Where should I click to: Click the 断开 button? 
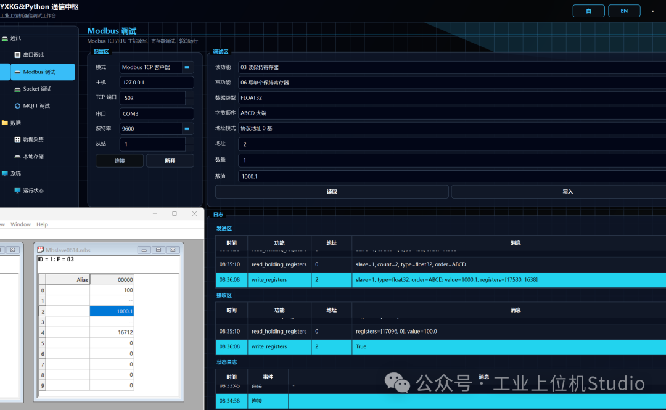tap(170, 161)
